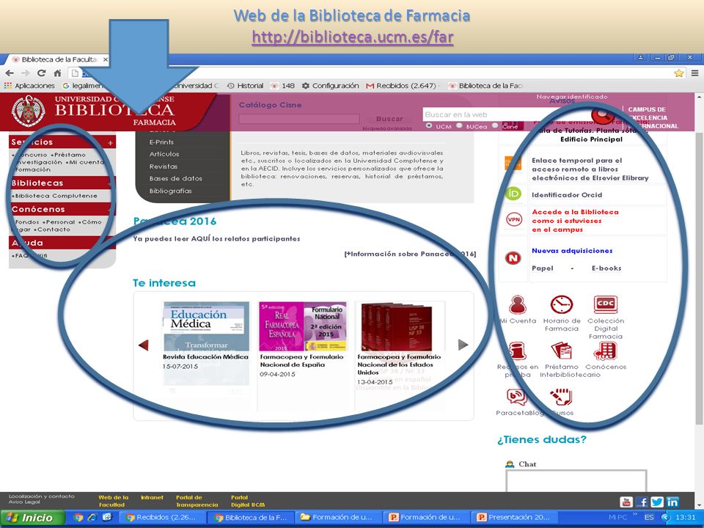
Task: Open the ParacetaBlog icon
Action: pos(517,397)
